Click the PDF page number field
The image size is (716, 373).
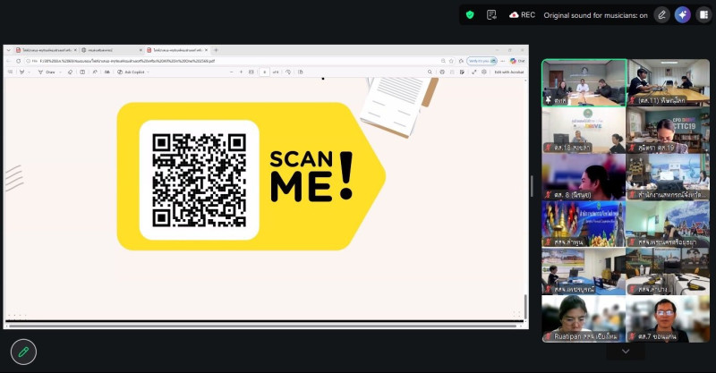265,72
